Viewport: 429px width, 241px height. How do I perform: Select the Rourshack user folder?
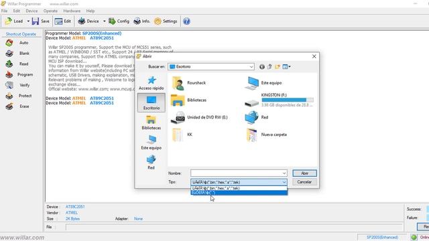tap(189, 83)
